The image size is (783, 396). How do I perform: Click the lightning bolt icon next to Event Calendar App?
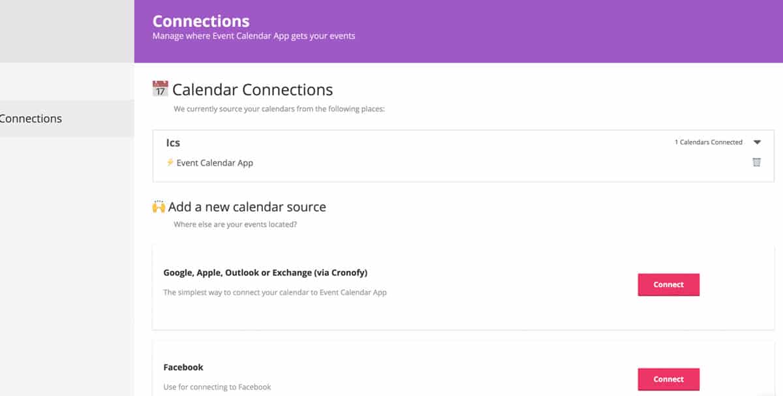tap(170, 162)
